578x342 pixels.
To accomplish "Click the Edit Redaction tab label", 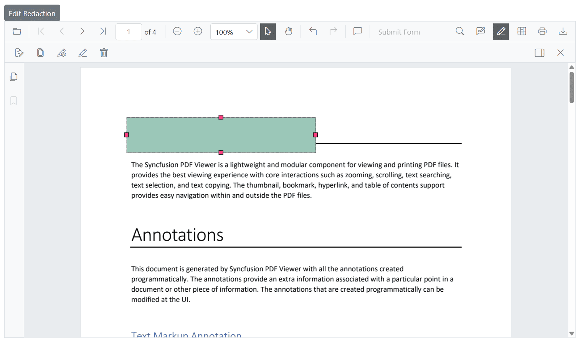I will (32, 13).
